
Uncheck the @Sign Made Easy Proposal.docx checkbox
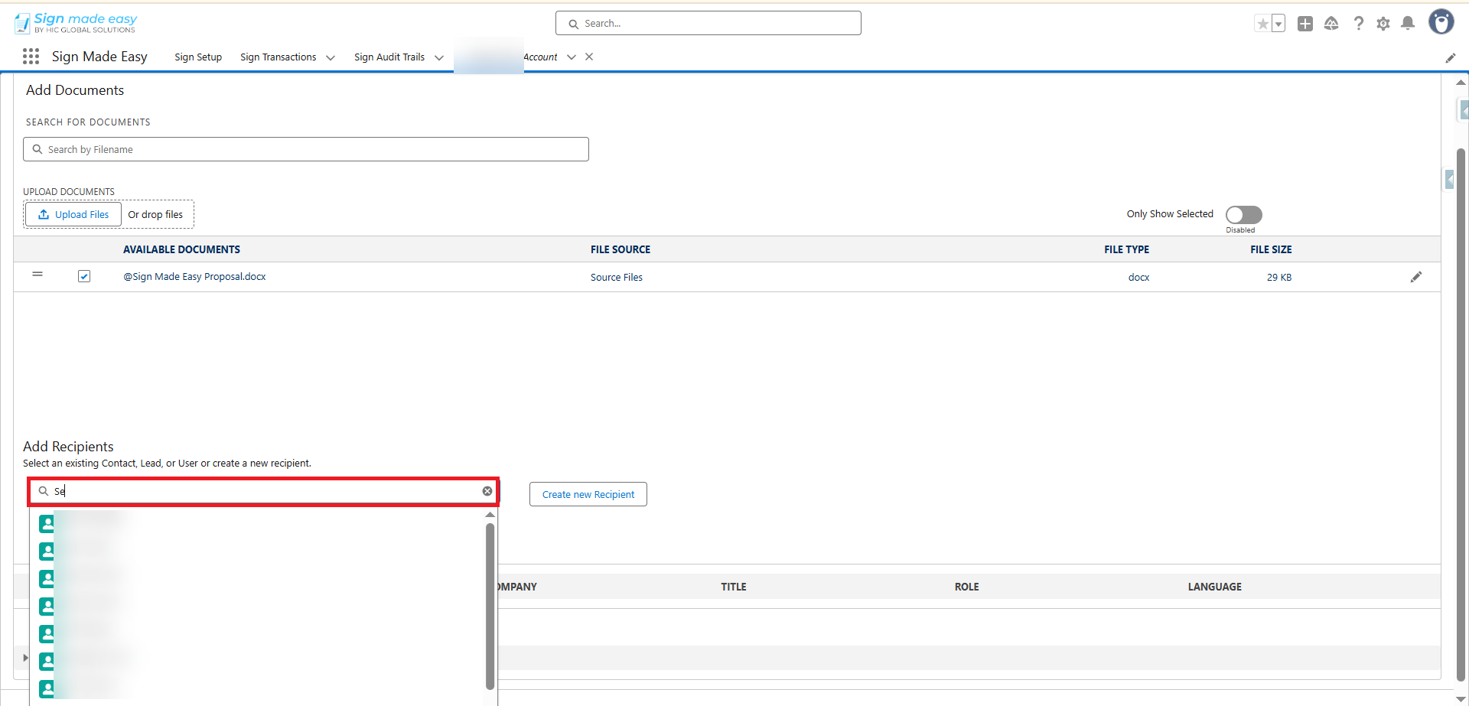84,276
